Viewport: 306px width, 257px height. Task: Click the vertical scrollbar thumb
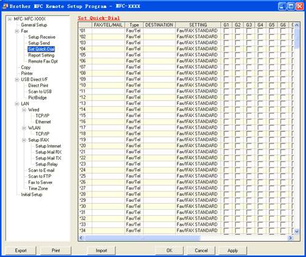pos(297,38)
